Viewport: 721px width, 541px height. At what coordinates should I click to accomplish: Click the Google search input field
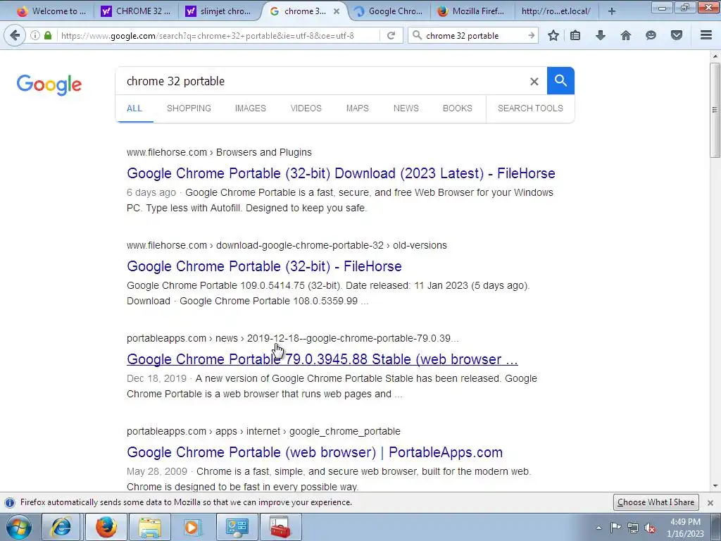(322, 82)
